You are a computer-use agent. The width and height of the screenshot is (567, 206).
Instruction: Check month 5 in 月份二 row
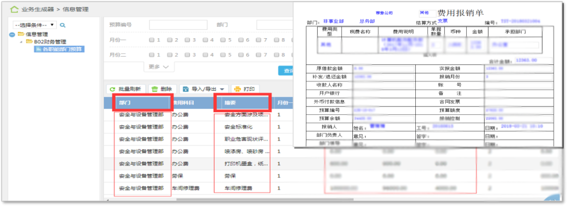(223, 55)
